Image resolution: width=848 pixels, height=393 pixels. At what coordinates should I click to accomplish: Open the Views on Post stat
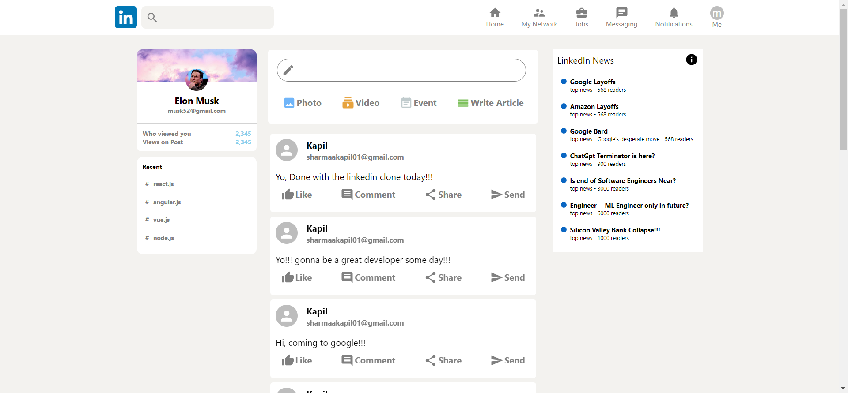pos(197,142)
